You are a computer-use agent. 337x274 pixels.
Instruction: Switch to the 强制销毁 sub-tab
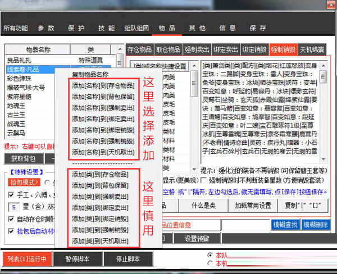point(283,49)
